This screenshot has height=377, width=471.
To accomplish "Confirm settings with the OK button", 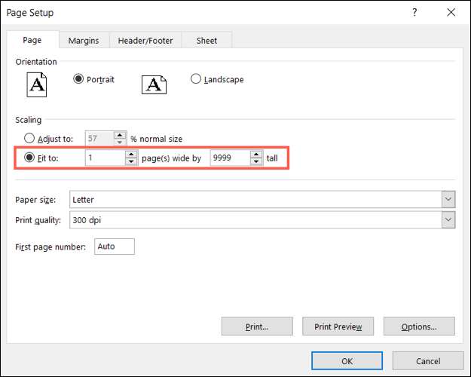I will pos(346,360).
